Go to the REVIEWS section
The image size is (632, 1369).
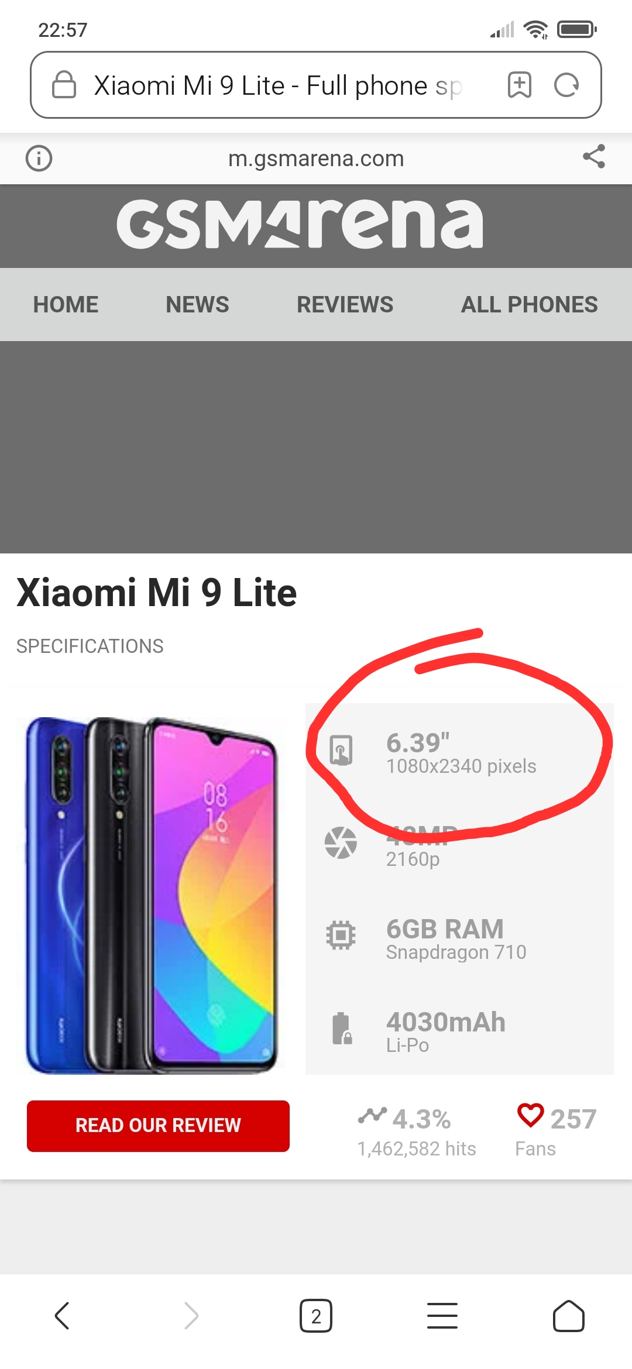click(x=345, y=304)
